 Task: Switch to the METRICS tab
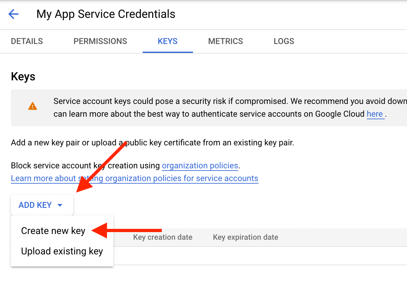(225, 41)
